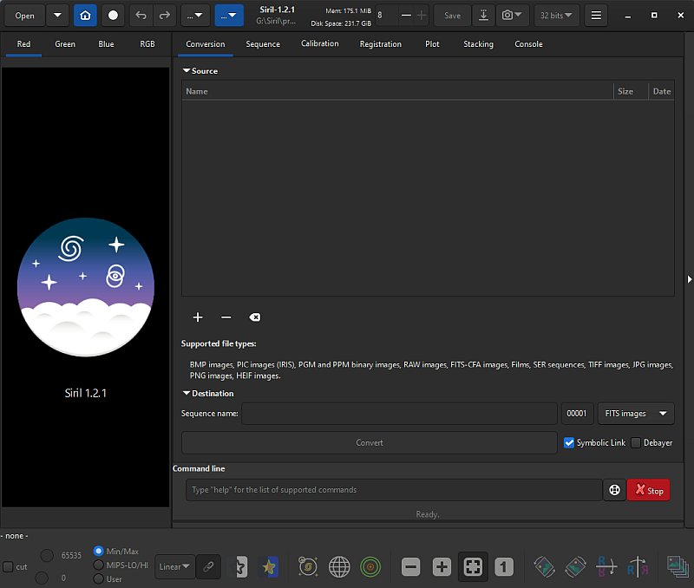Click the camera snapshot icon
Screen dimensions: 694x588
[x=511, y=16]
